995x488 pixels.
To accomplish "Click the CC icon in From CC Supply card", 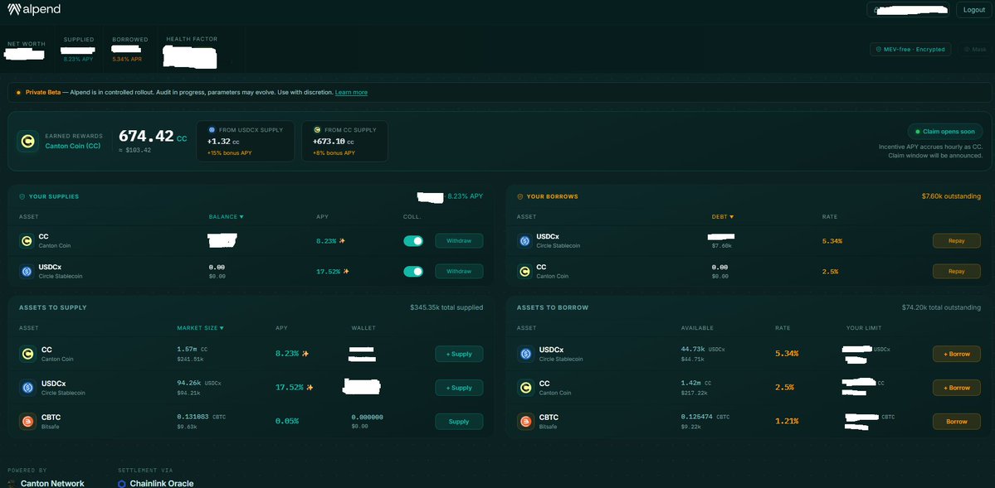I will click(x=317, y=130).
